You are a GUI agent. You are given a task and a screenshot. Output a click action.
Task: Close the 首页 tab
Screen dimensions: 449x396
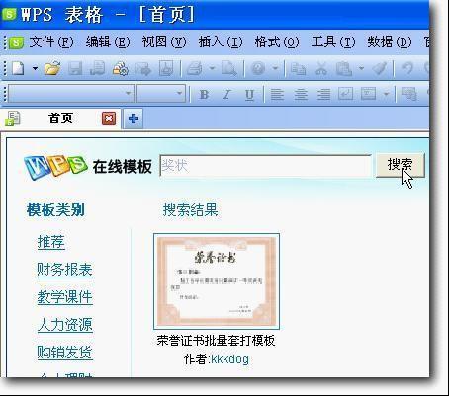tap(109, 119)
